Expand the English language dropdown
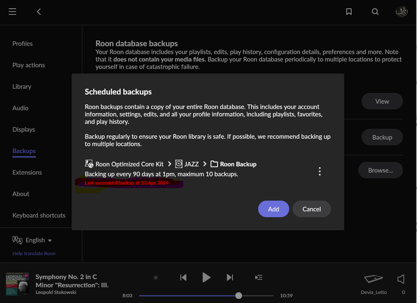 point(38,240)
